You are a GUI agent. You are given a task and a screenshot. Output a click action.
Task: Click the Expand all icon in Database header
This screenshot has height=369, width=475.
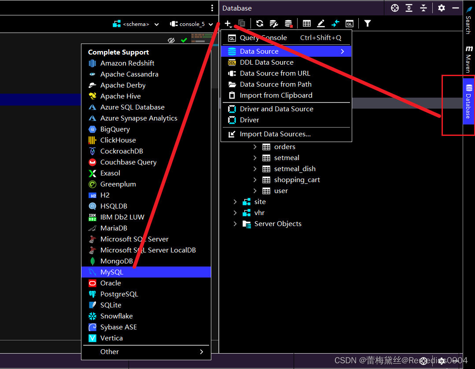pyautogui.click(x=409, y=8)
